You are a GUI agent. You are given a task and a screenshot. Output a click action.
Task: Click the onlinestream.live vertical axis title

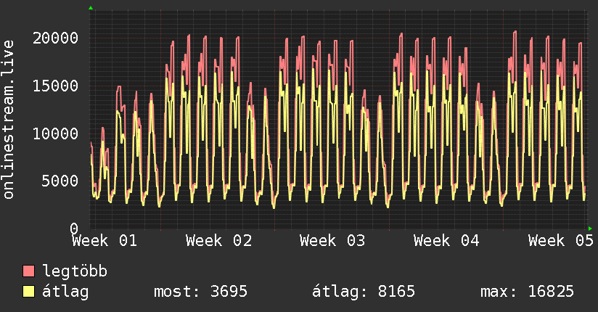(x=8, y=120)
